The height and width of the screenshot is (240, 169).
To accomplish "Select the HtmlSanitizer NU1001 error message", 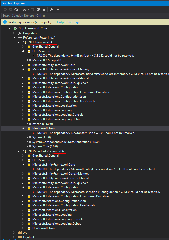I will pyautogui.click(x=85, y=56).
